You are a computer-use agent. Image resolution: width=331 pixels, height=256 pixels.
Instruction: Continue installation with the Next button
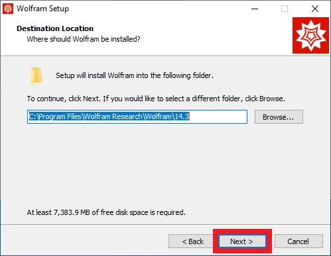[242, 241]
